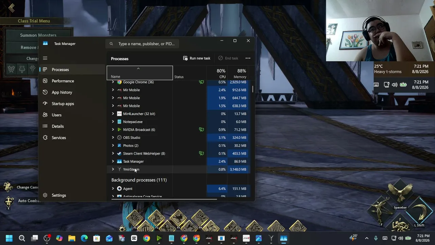435x245 pixels.
Task: Click the game's back arrow icon
Action: (12, 8)
